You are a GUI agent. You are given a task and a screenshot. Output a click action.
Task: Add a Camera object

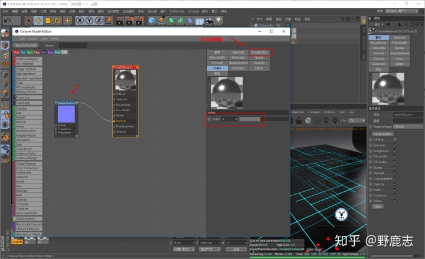[x=209, y=21]
